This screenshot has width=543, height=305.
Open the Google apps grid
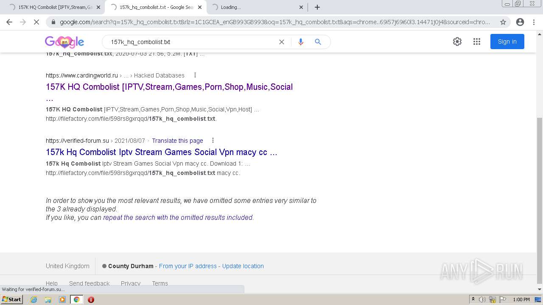[x=477, y=42]
